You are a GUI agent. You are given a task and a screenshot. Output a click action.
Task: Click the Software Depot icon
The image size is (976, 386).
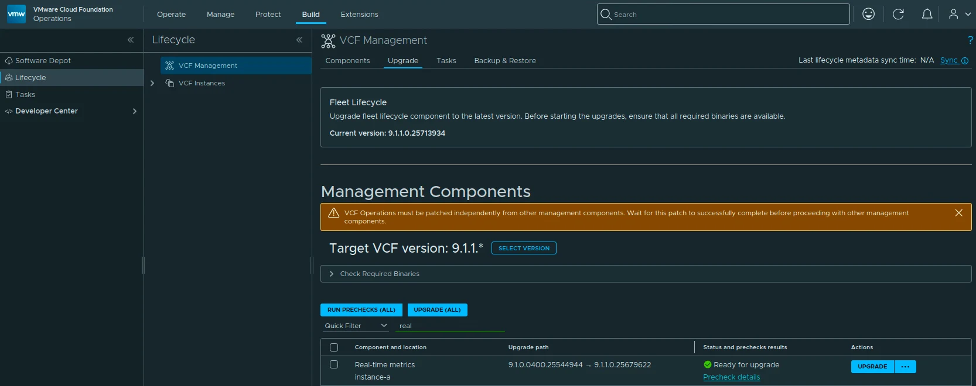pos(9,61)
